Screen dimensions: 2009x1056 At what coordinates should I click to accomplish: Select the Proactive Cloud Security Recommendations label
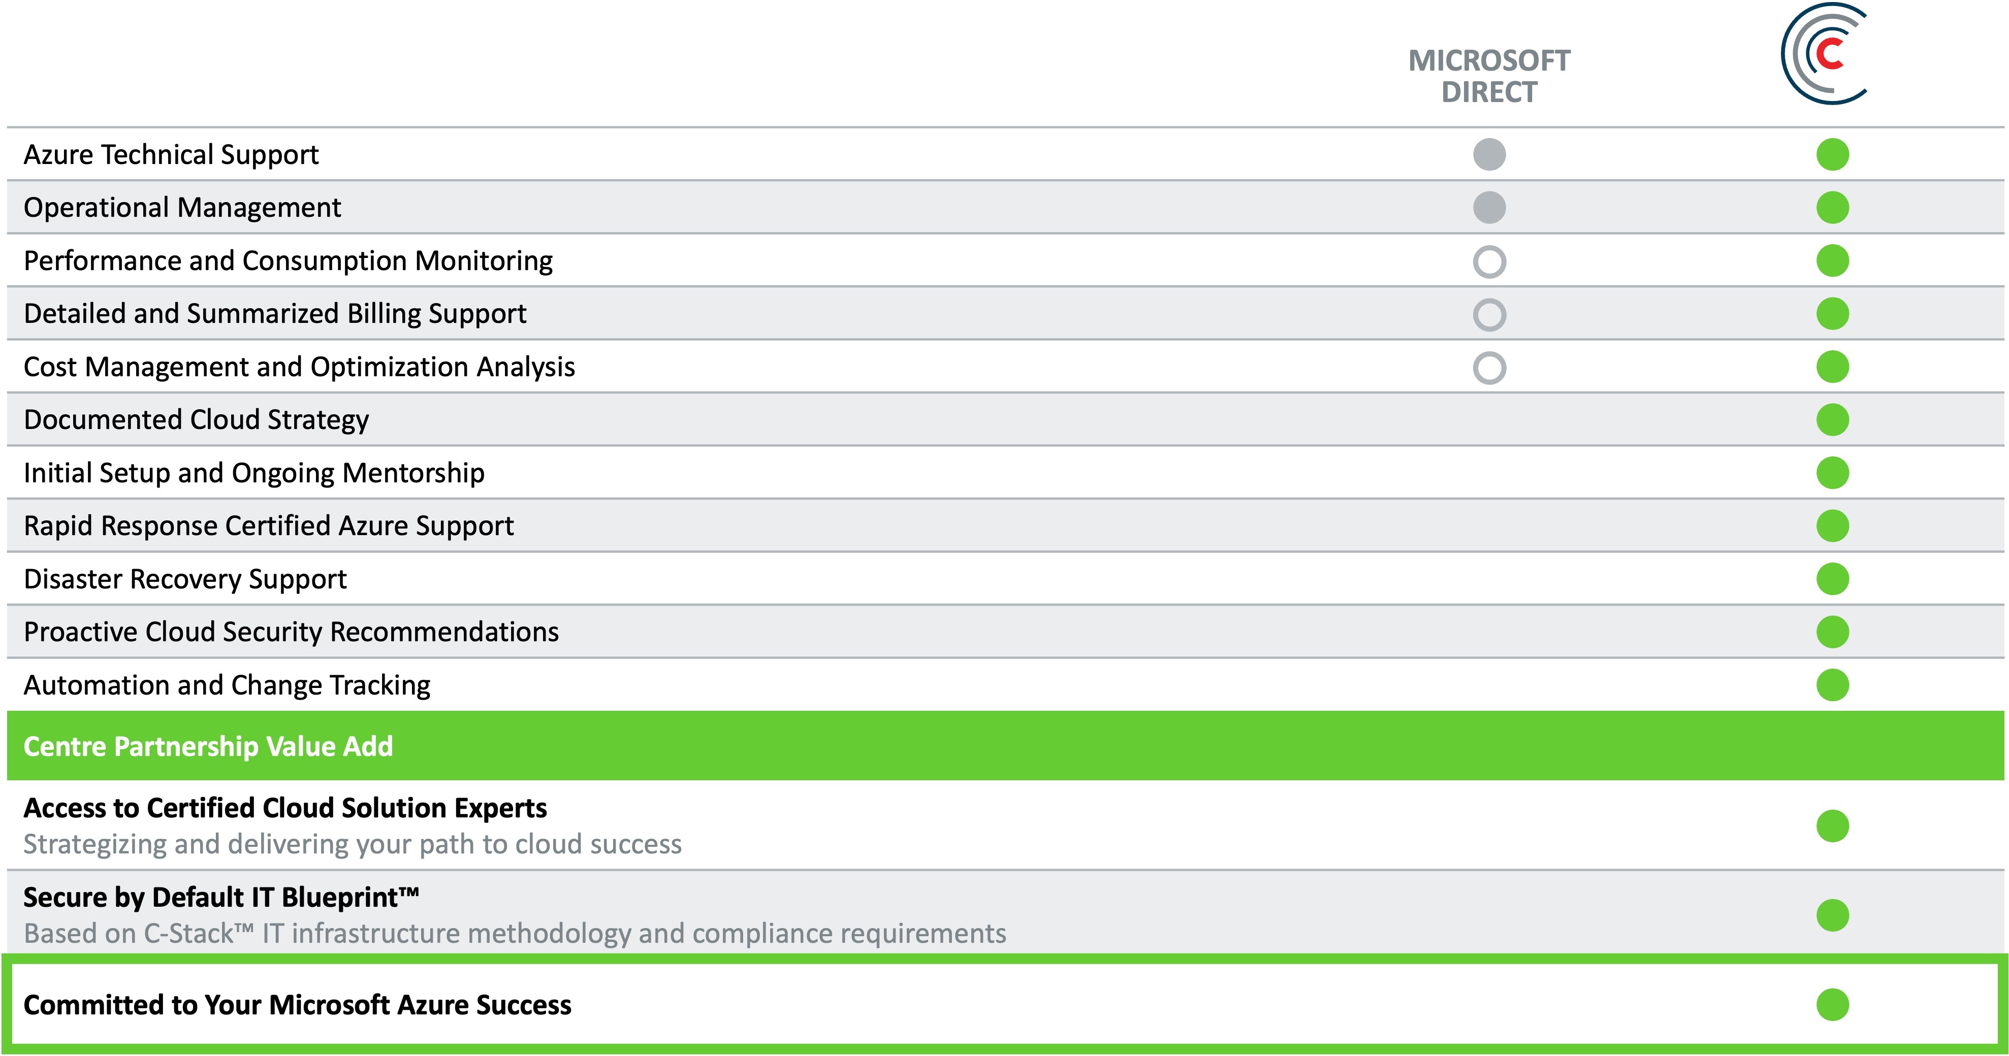pos(291,632)
